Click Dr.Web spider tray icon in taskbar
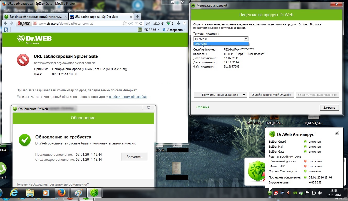This screenshot has height=201, width=348. [269, 193]
